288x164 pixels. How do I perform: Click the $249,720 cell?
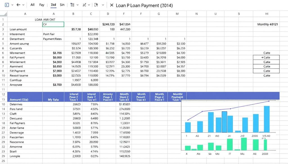108,24
